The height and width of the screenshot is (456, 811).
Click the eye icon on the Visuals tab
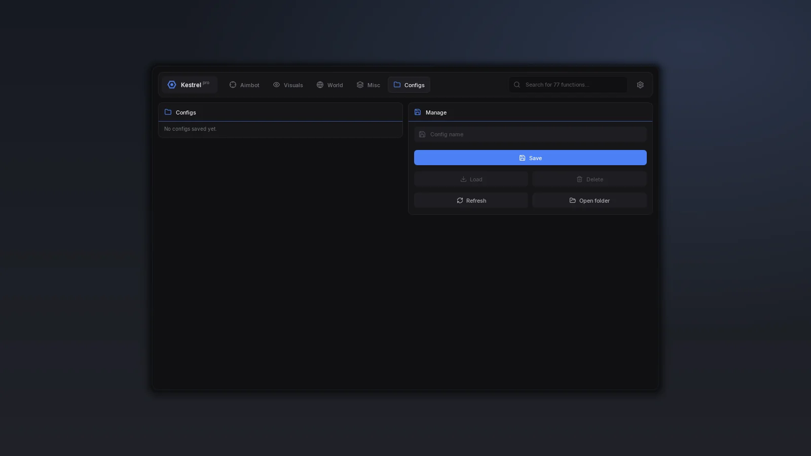(x=276, y=85)
